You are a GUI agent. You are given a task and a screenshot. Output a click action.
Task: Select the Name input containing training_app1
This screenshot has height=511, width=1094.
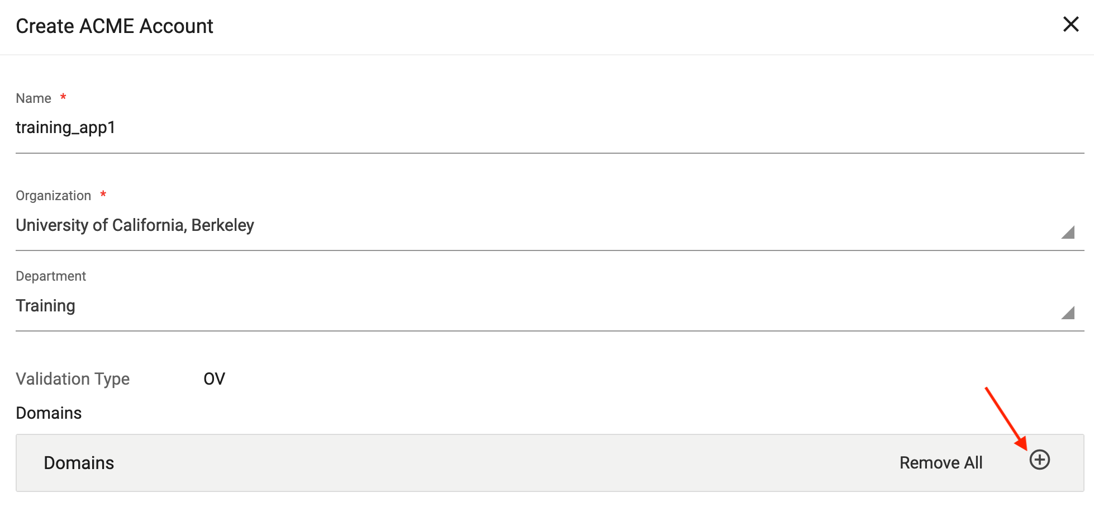pos(65,127)
